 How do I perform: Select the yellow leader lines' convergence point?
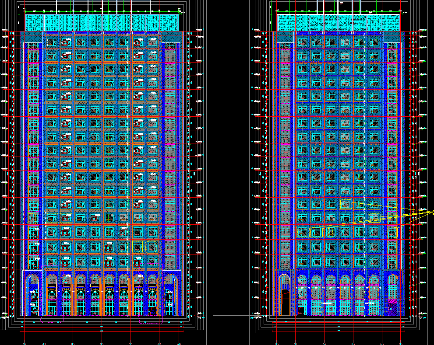point(433,213)
